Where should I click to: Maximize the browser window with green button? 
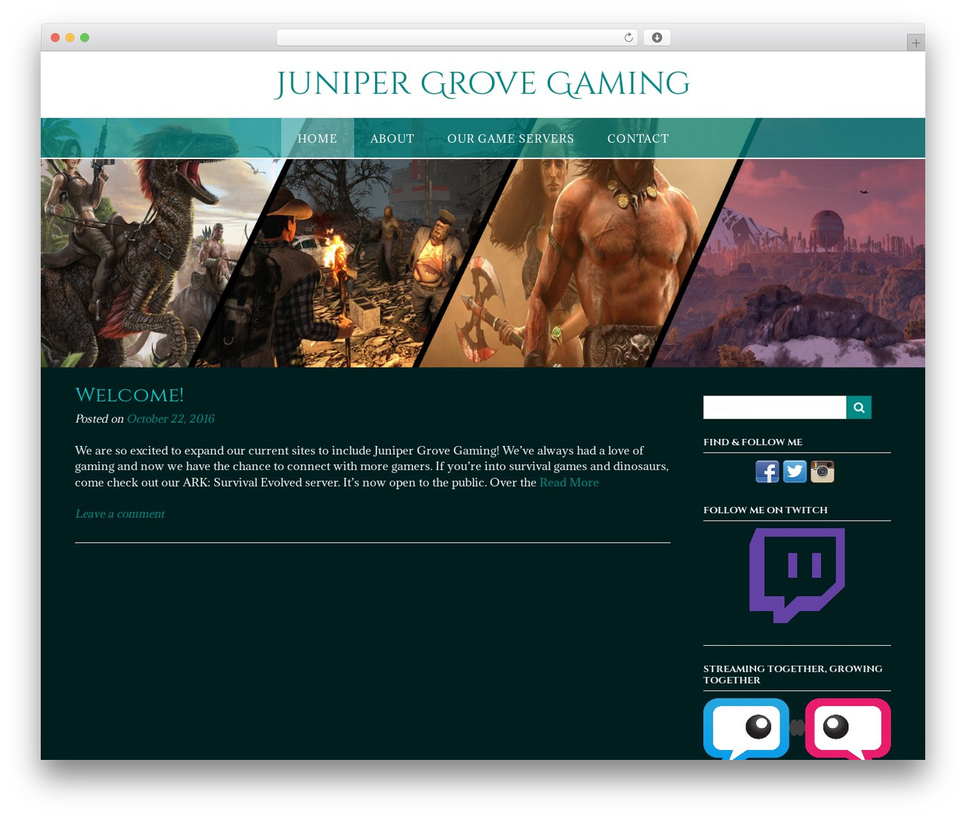click(85, 38)
